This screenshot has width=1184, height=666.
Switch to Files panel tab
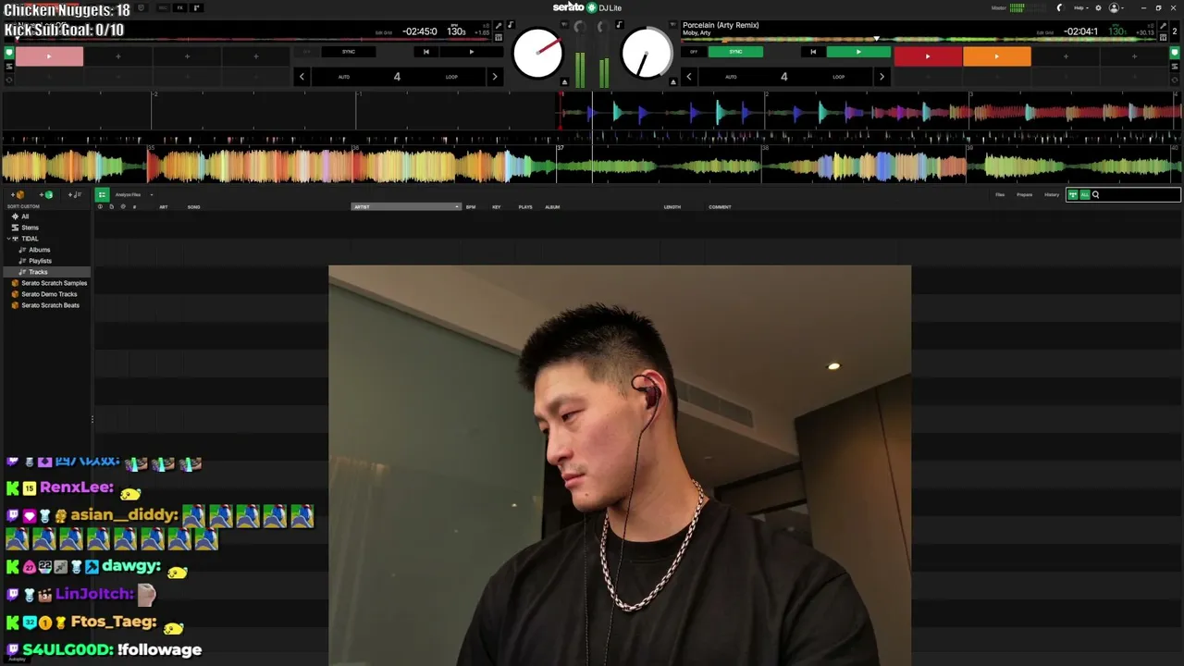(x=1000, y=195)
